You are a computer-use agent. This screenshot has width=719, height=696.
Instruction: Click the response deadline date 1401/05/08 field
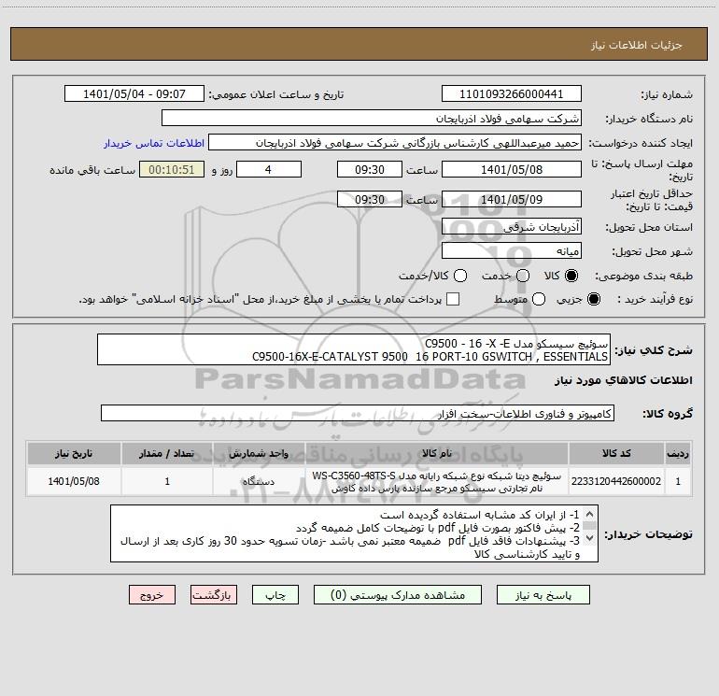tap(512, 169)
